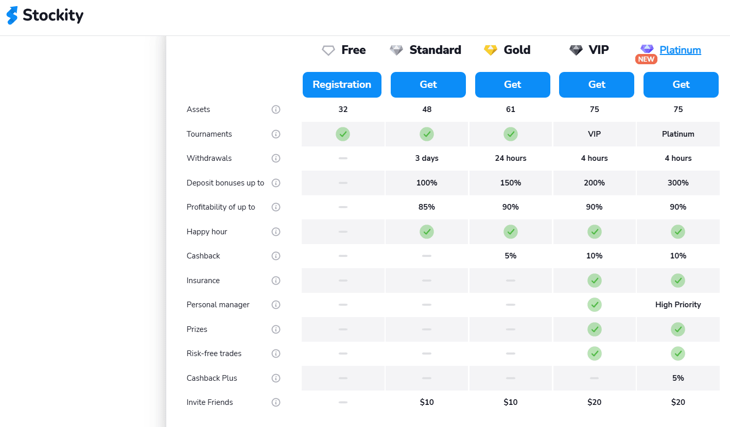Open info icon next to Prizes
The height and width of the screenshot is (427, 730).
276,329
